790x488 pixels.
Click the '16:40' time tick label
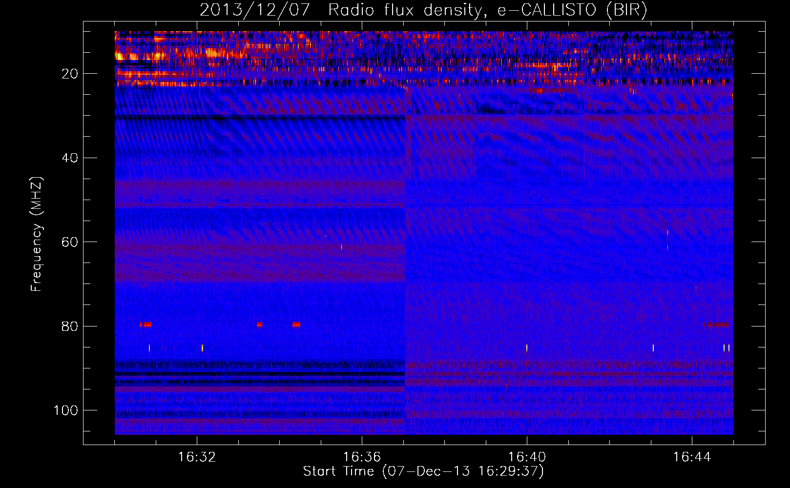[x=527, y=457]
